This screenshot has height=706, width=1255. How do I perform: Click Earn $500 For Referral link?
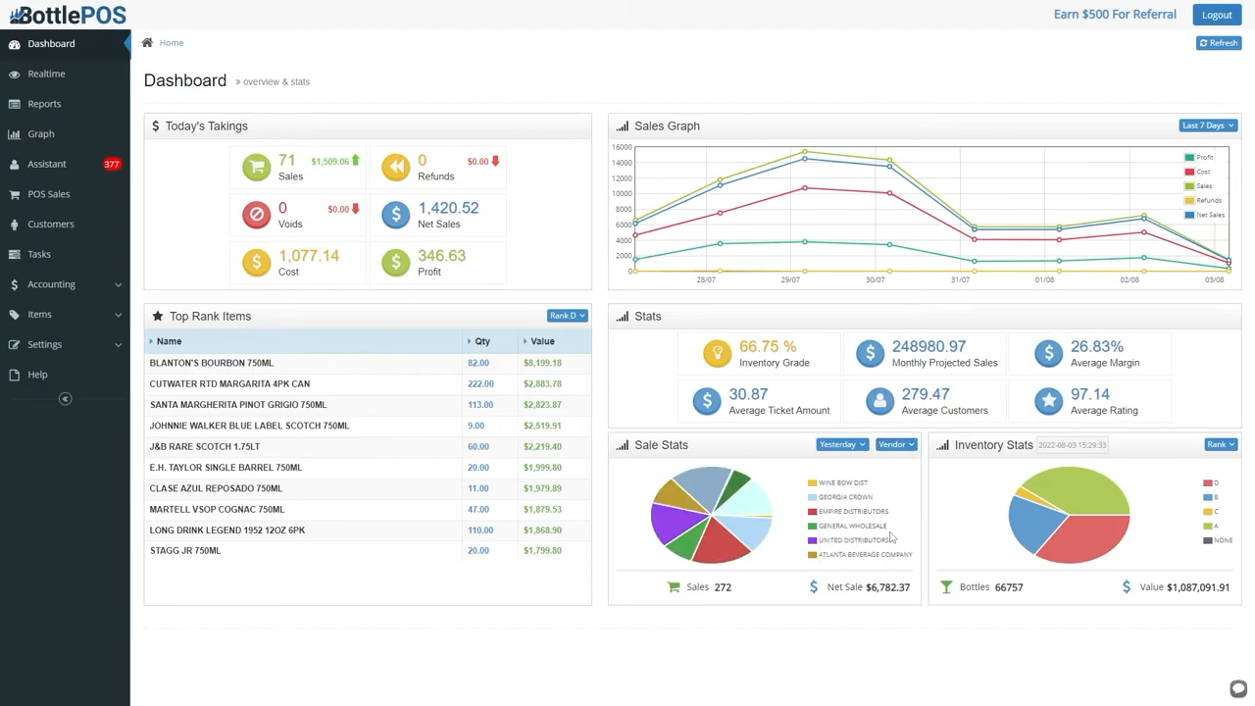point(1115,15)
